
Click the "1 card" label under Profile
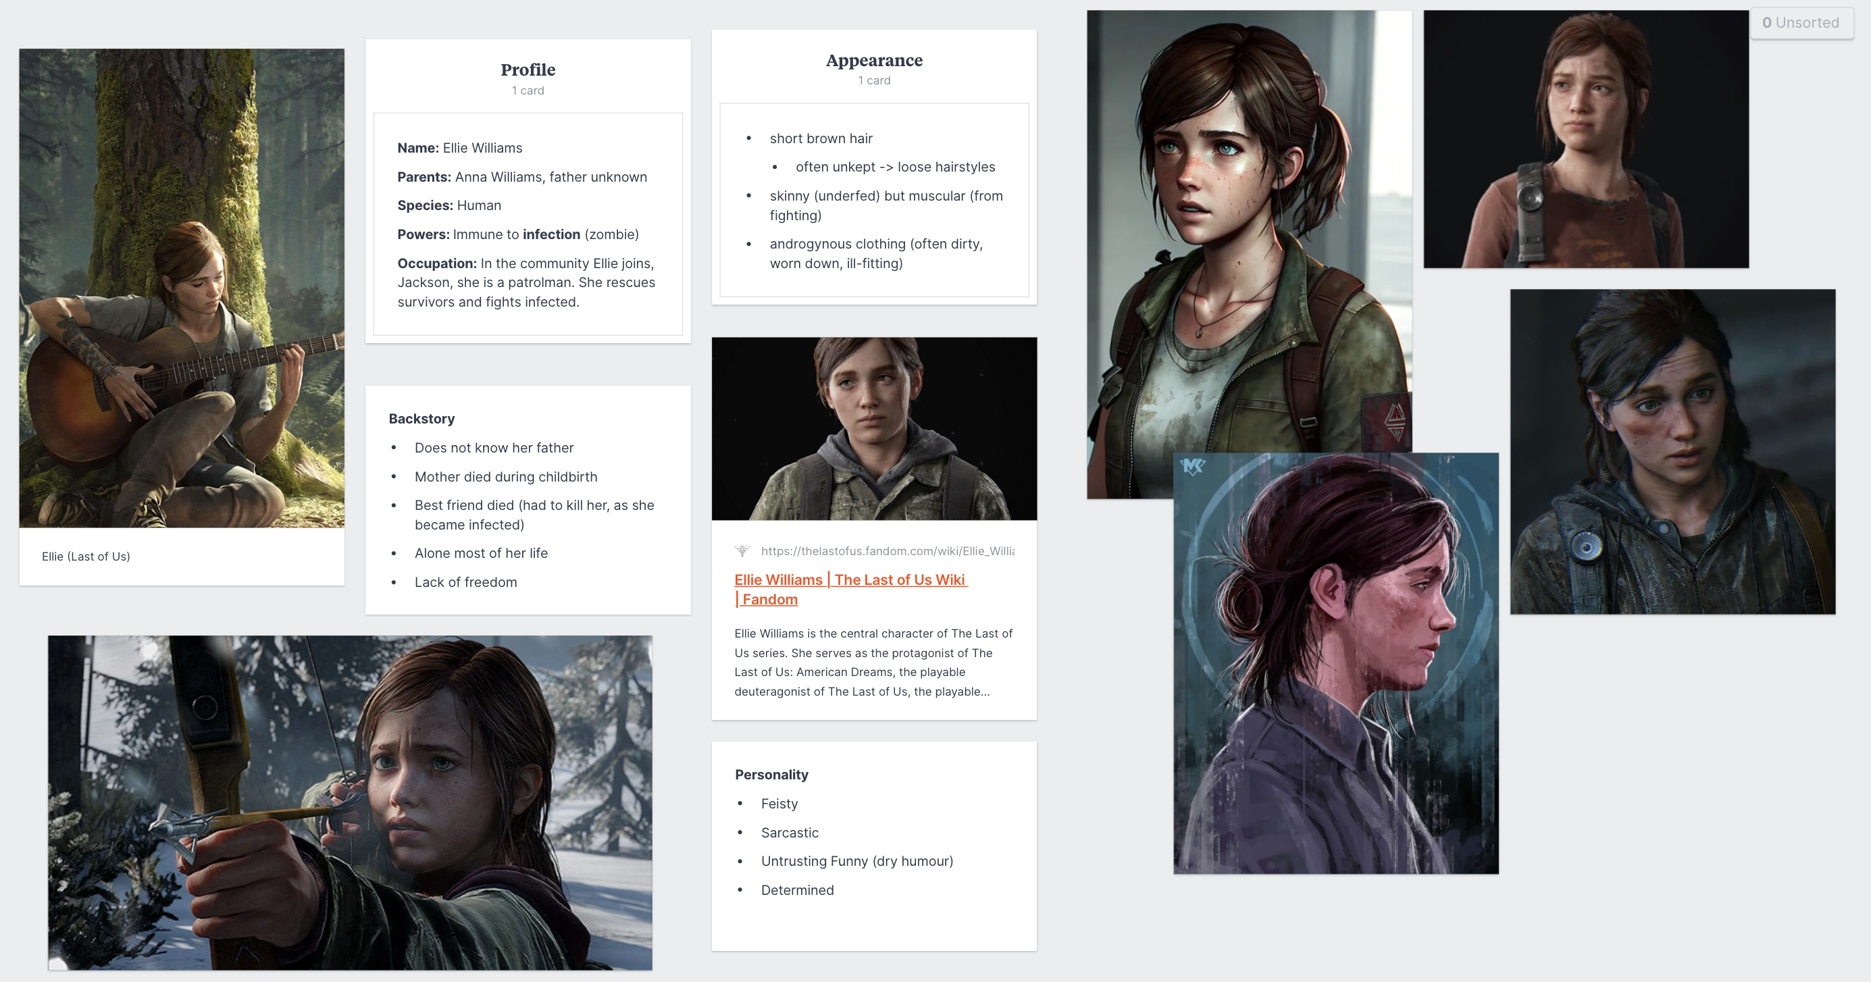pos(528,91)
